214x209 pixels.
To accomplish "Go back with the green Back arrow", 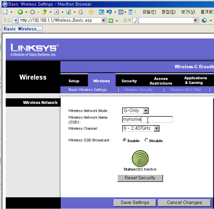I will tap(20, 12).
